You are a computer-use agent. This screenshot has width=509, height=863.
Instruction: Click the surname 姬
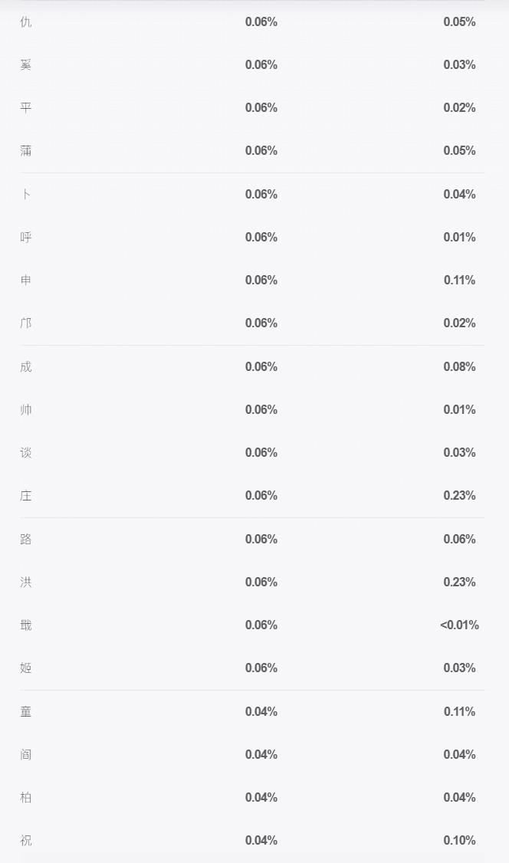[x=26, y=668]
